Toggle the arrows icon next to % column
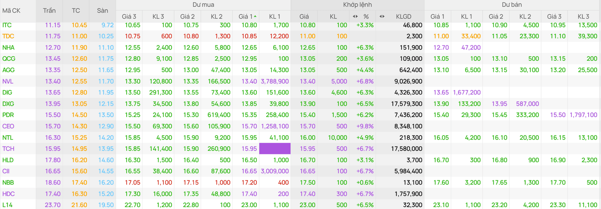601x209 pixels. (x=355, y=16)
